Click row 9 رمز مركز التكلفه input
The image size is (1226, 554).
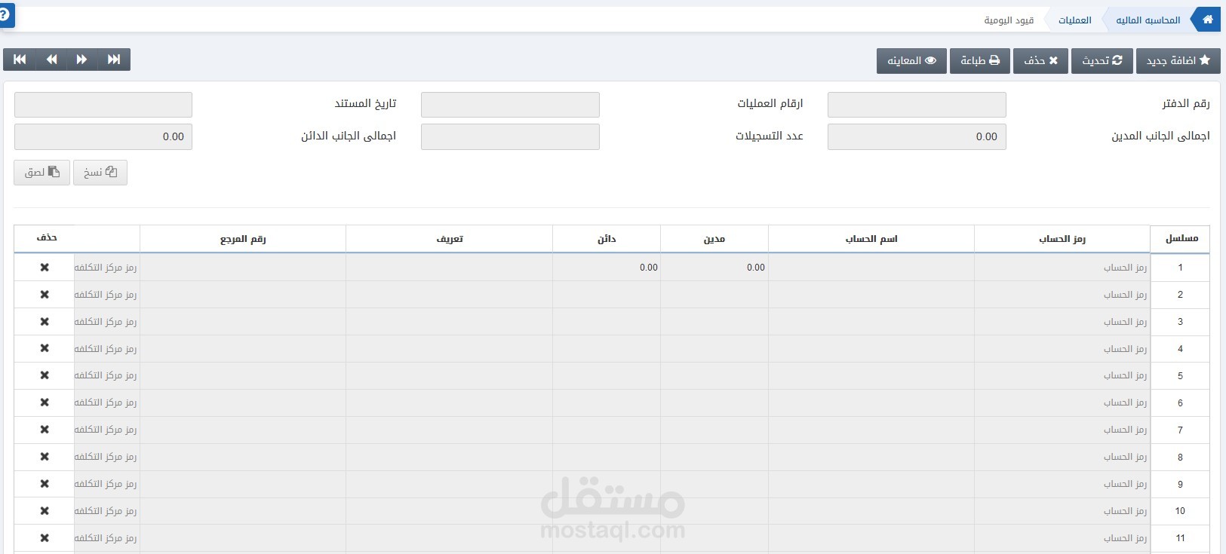click(x=107, y=484)
